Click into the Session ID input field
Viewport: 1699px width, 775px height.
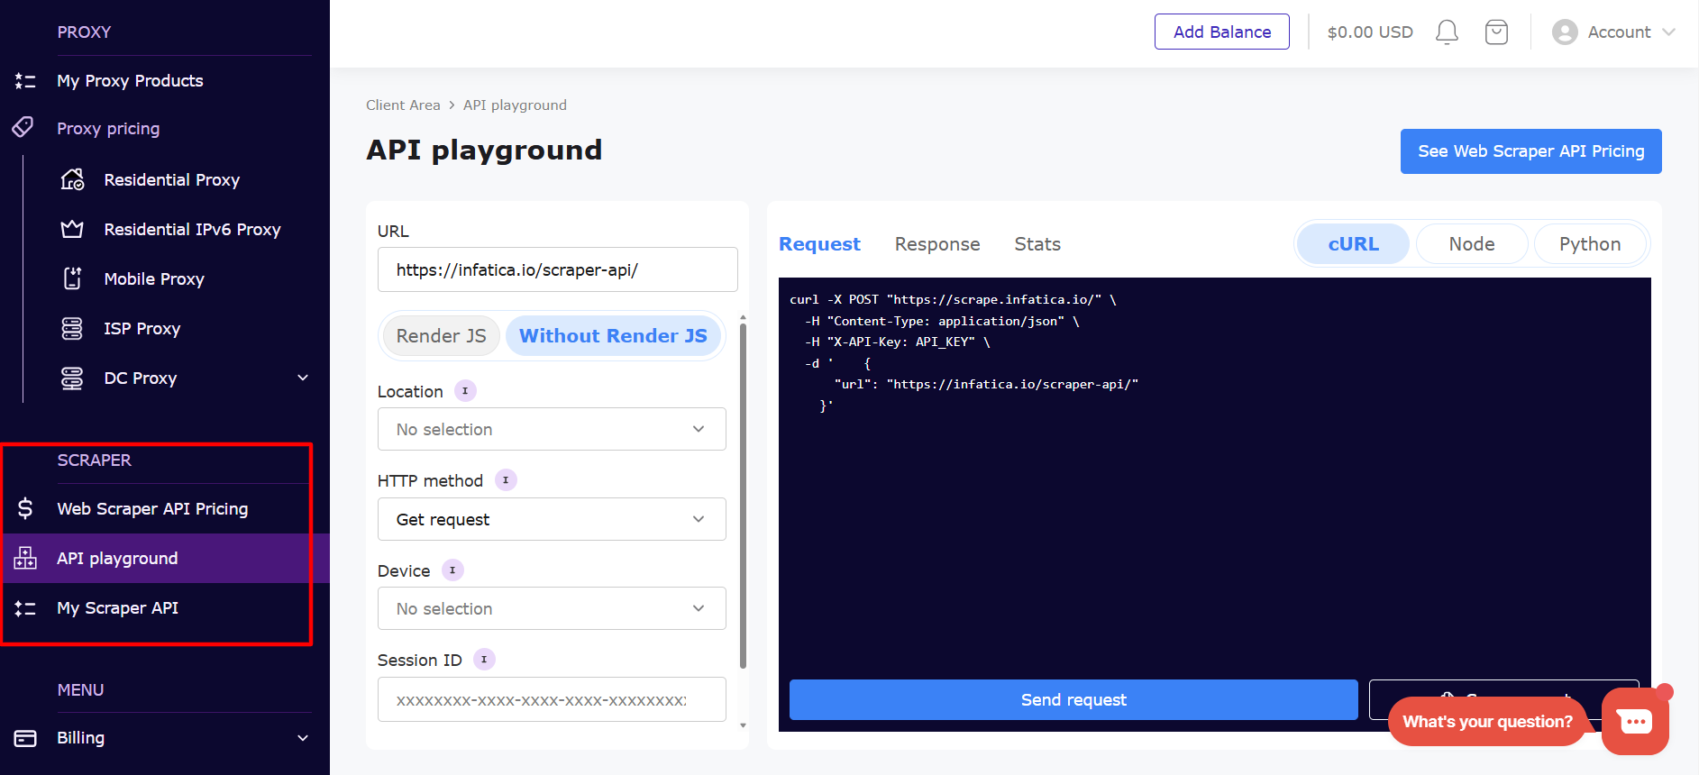[x=552, y=699]
